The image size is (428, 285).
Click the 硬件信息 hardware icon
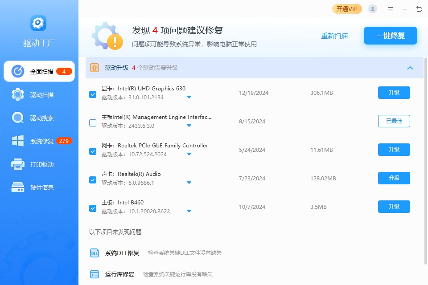[x=18, y=187]
